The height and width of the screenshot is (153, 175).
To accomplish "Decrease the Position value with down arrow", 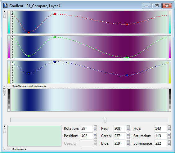I will tap(95, 137).
